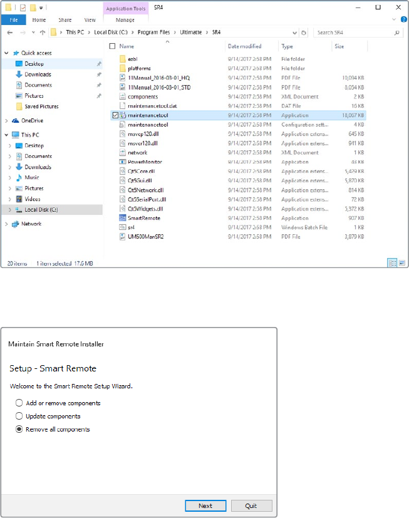Image resolution: width=409 pixels, height=518 pixels.
Task: Go back with the left arrow
Action: tap(10, 33)
